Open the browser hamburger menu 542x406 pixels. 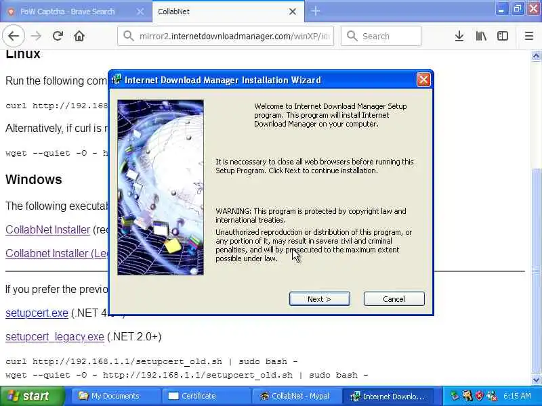[529, 36]
